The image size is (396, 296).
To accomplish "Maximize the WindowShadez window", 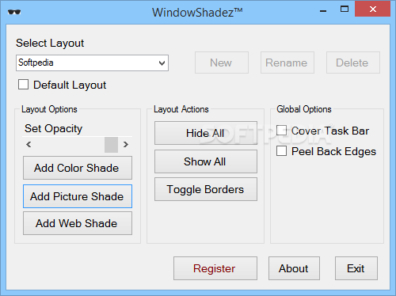I will (345, 9).
